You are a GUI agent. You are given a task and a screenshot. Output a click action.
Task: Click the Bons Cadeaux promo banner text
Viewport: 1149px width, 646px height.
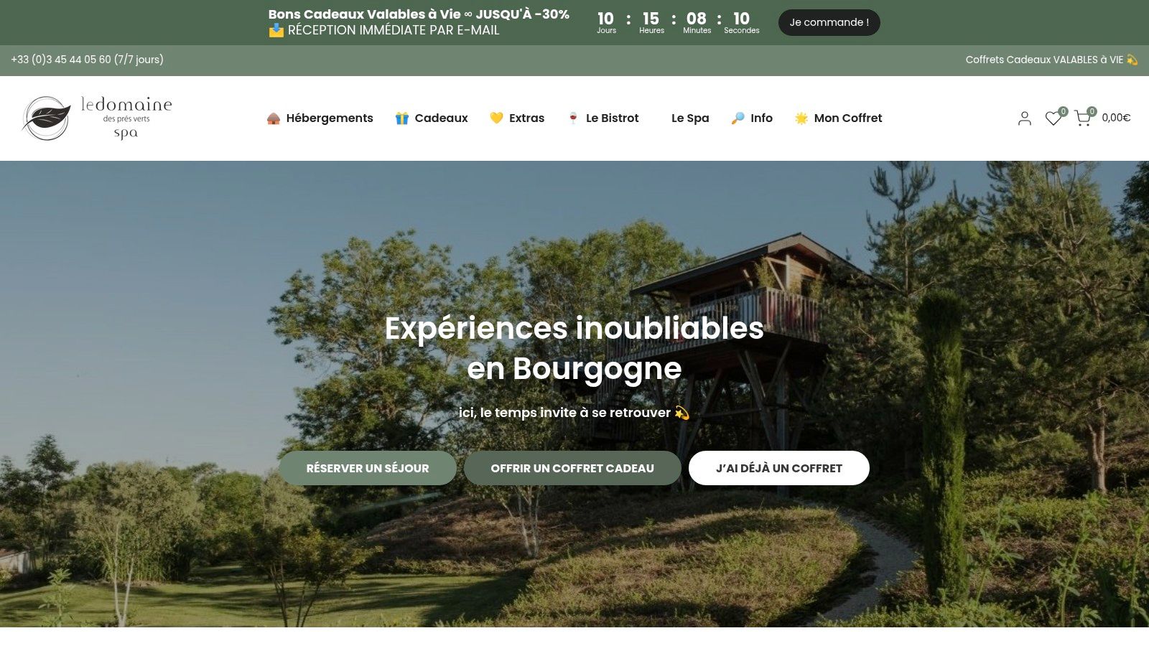point(419,14)
